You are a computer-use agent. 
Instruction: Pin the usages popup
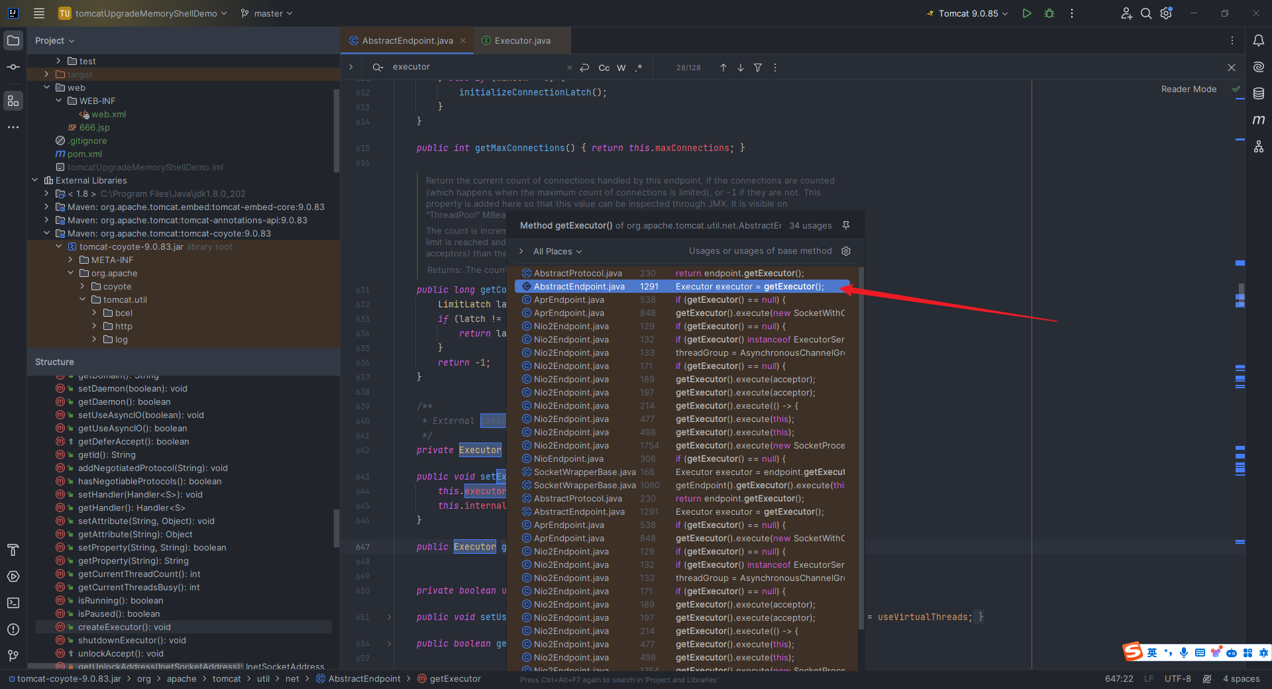pos(846,225)
